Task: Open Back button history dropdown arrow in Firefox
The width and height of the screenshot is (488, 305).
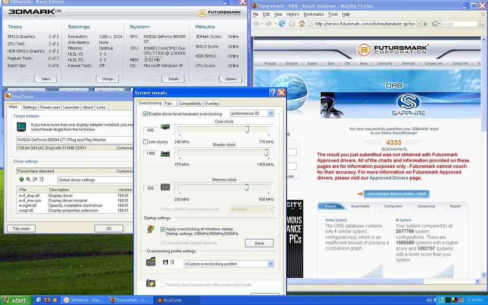Action: 262,24
